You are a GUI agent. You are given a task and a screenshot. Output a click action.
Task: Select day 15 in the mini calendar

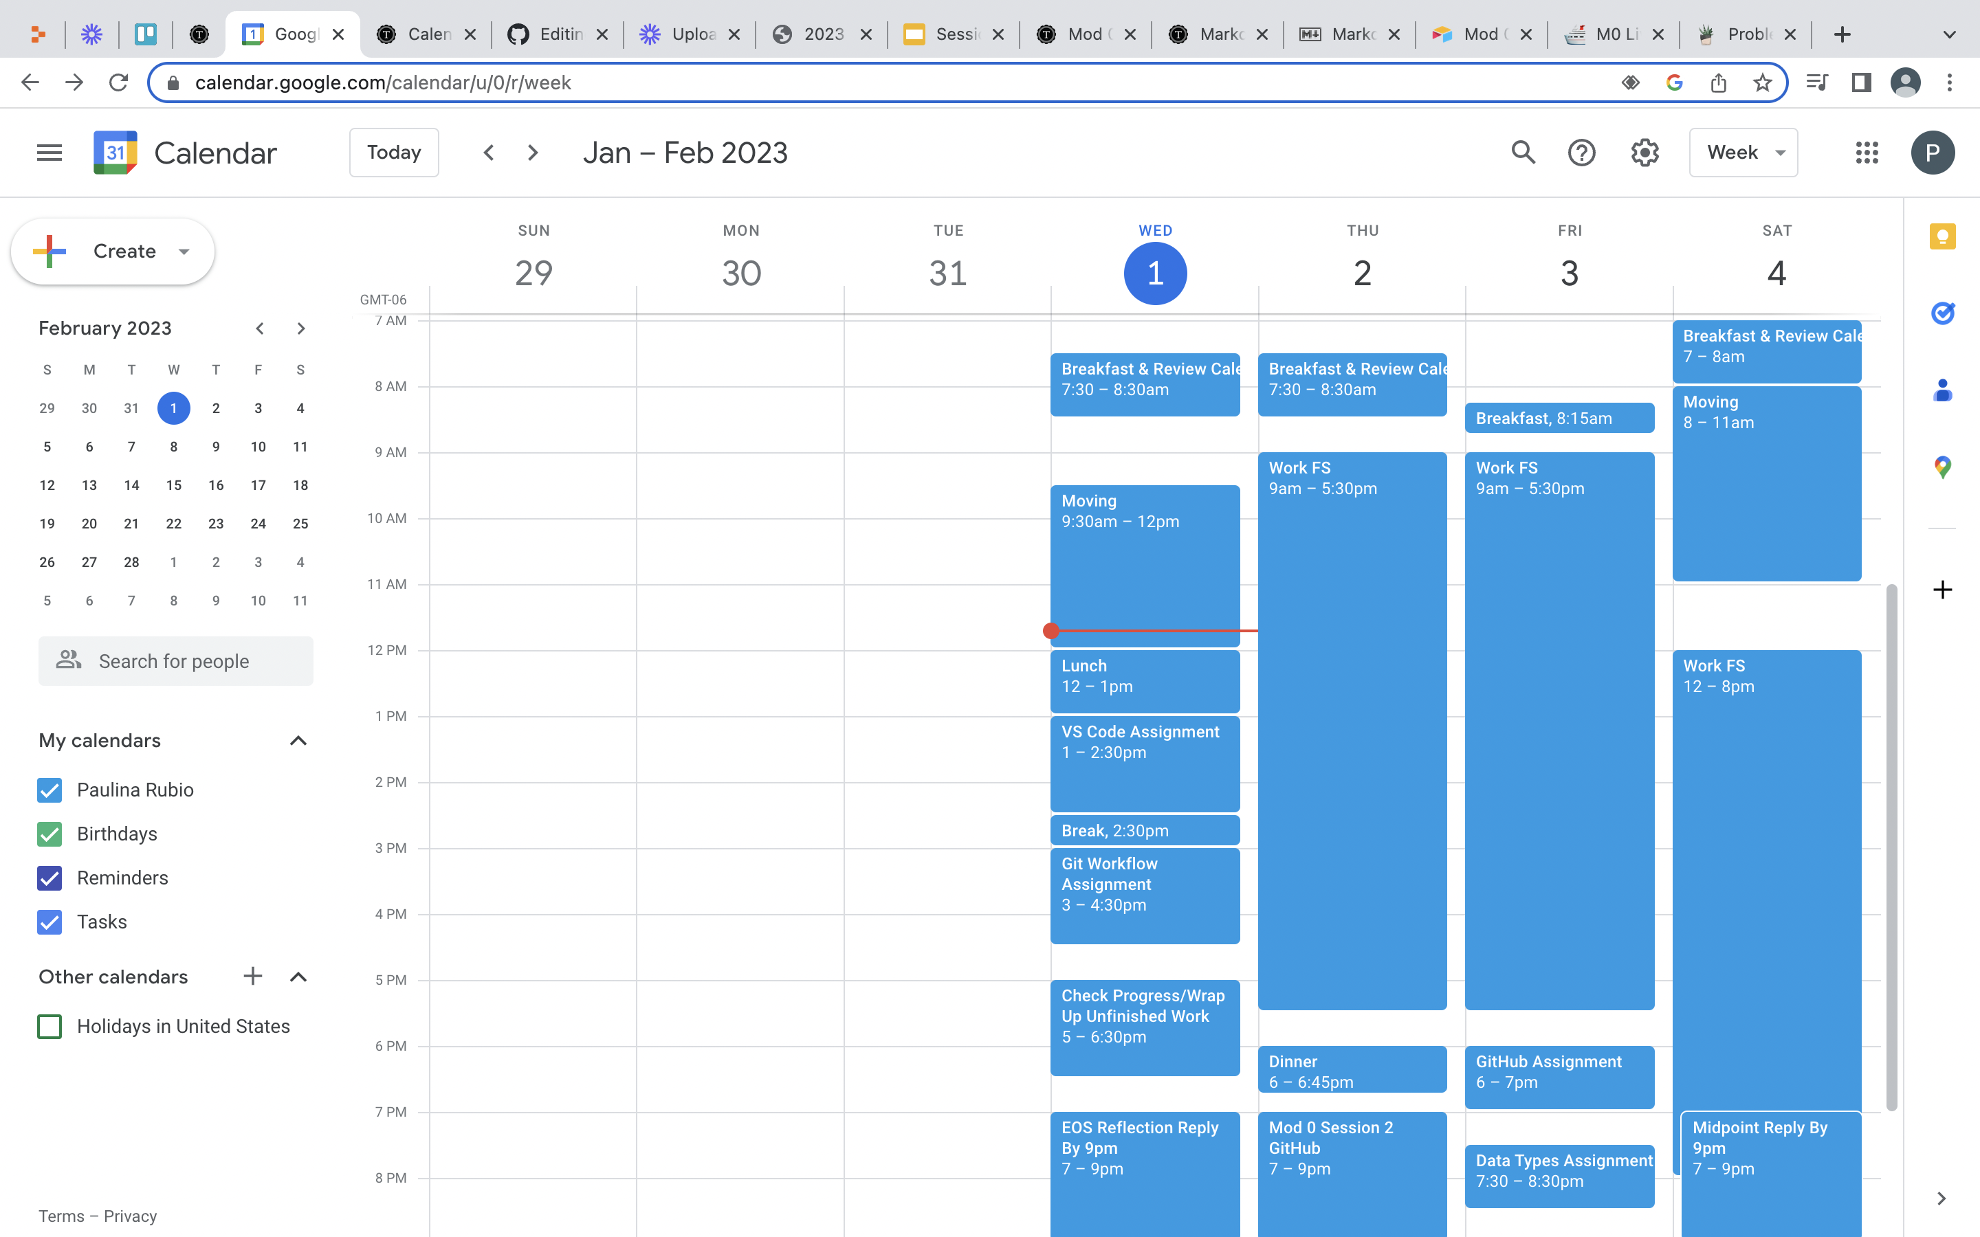(x=173, y=485)
